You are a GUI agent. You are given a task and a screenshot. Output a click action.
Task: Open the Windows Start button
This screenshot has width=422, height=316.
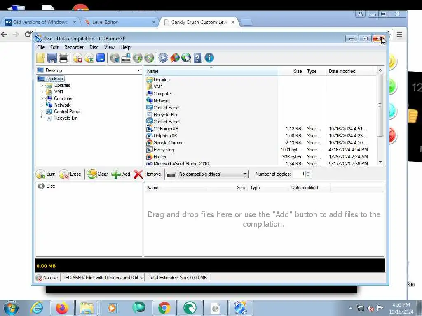pyautogui.click(x=11, y=308)
